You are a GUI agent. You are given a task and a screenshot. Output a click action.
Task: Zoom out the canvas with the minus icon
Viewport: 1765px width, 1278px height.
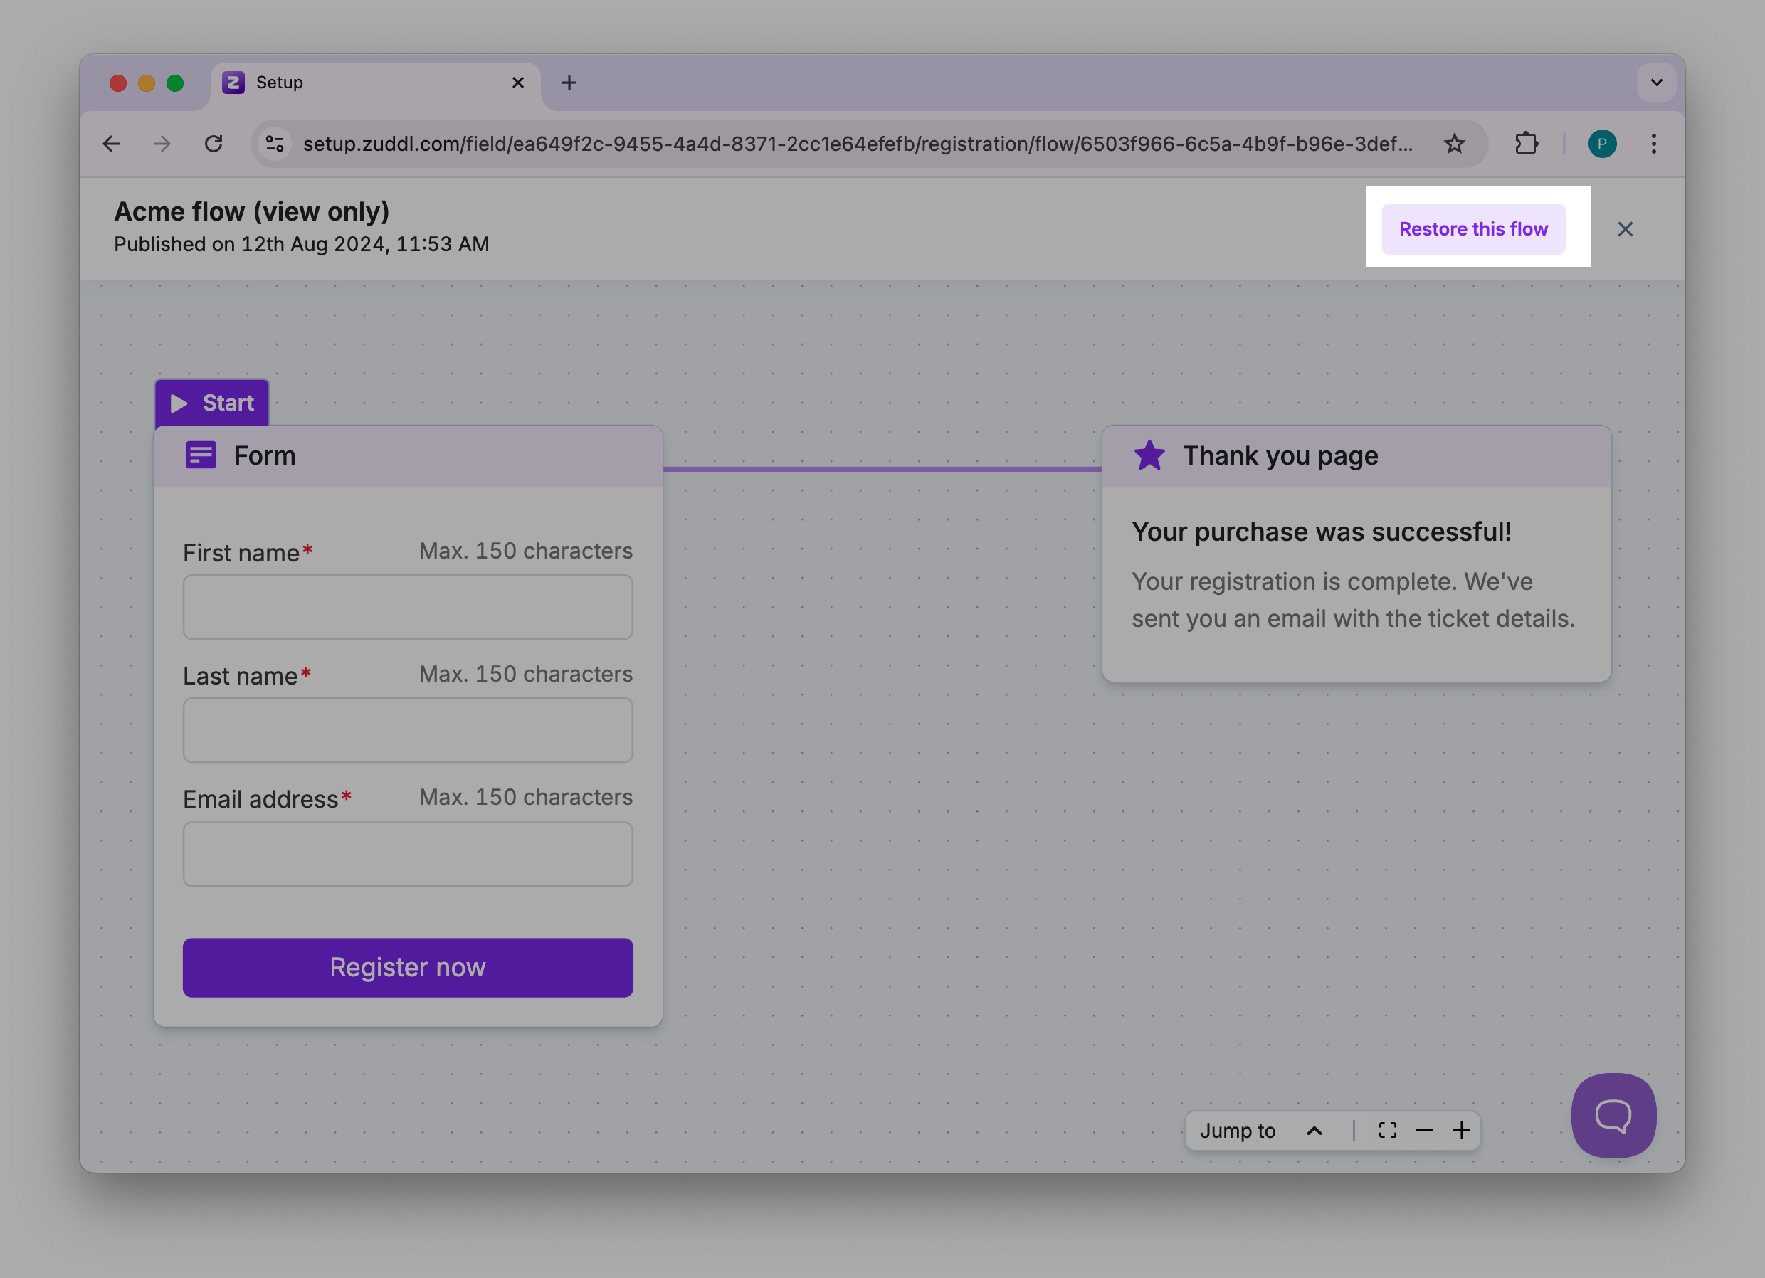tap(1424, 1130)
